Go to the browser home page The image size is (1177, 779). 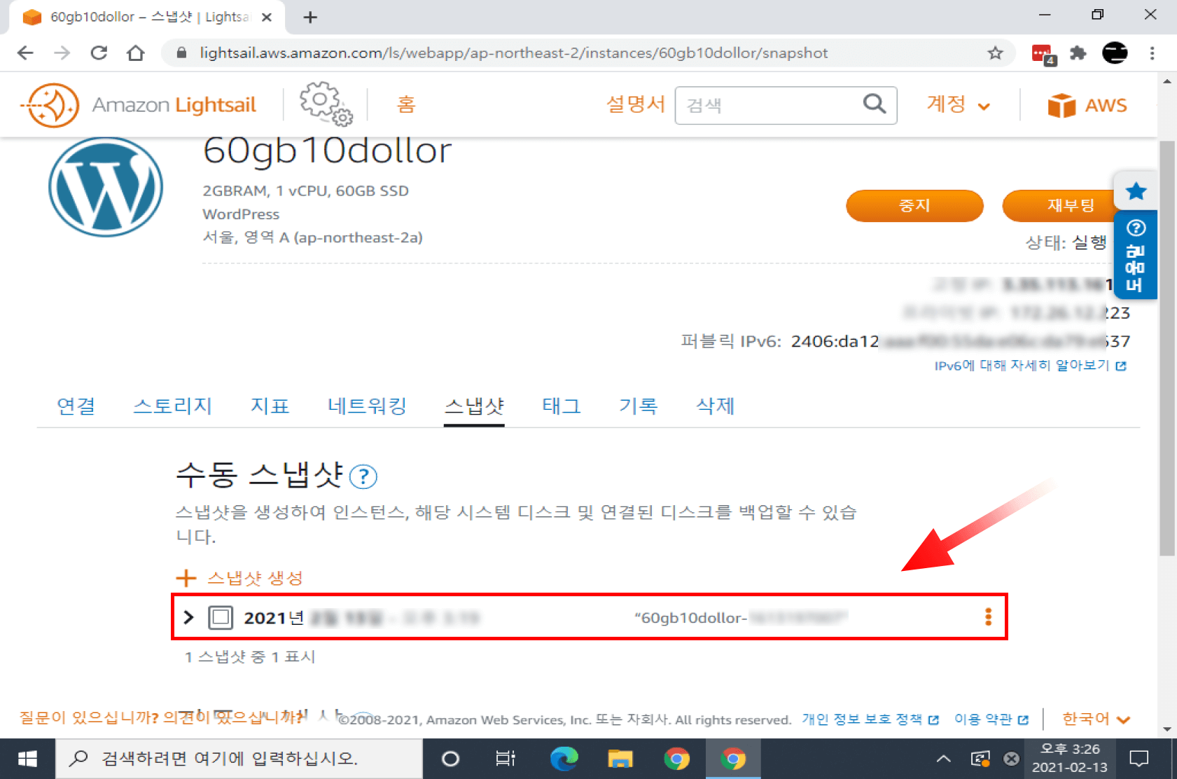(x=136, y=53)
